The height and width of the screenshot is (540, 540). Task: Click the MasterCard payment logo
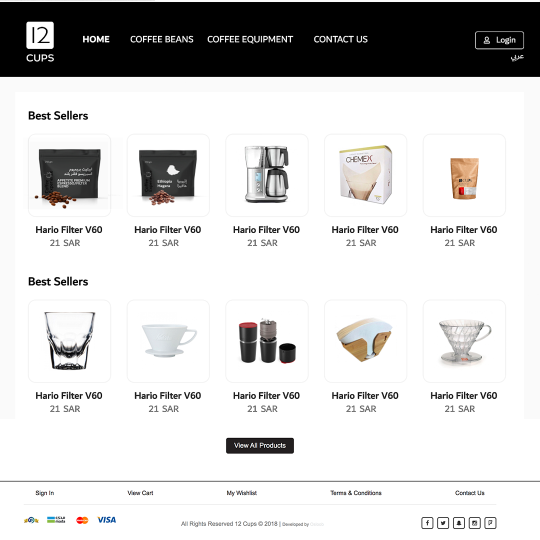coord(82,520)
